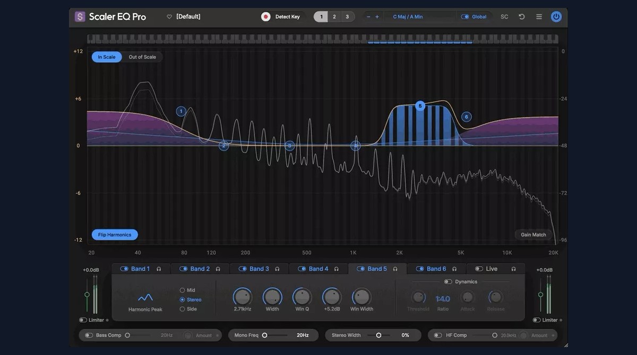Open the hamburger menu icon
Image resolution: width=637 pixels, height=355 pixels.
tap(539, 17)
